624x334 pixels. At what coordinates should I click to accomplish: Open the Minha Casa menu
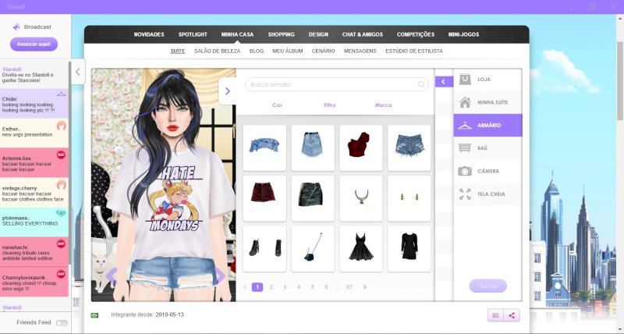point(237,34)
